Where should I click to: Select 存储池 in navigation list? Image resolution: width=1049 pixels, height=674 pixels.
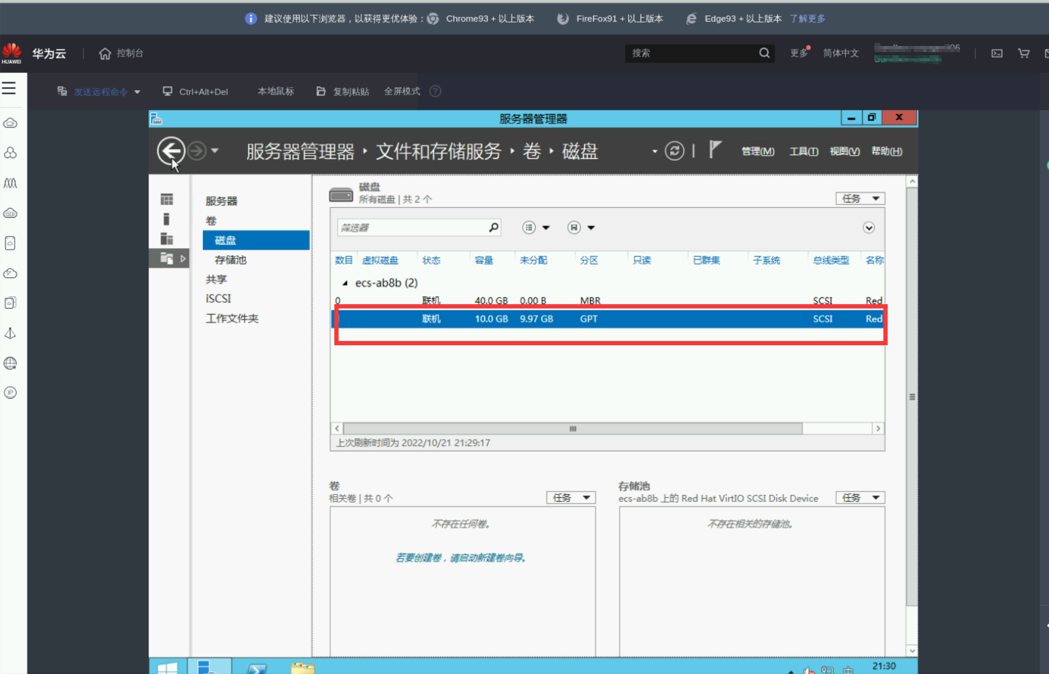230,260
